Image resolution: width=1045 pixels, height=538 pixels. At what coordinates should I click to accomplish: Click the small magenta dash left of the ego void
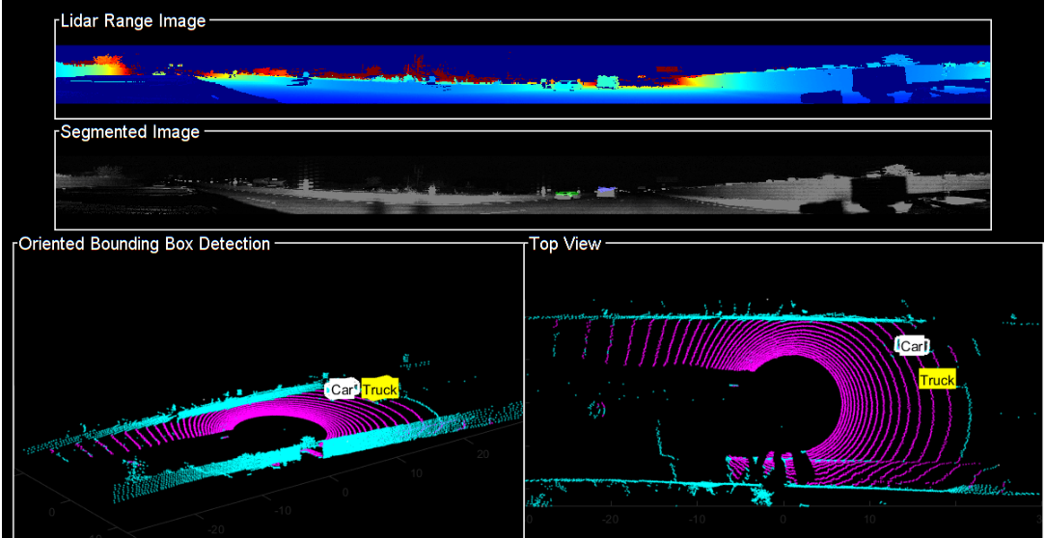point(733,386)
